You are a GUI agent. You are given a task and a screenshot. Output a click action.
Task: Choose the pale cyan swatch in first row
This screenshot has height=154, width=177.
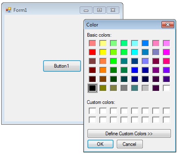click(135, 43)
